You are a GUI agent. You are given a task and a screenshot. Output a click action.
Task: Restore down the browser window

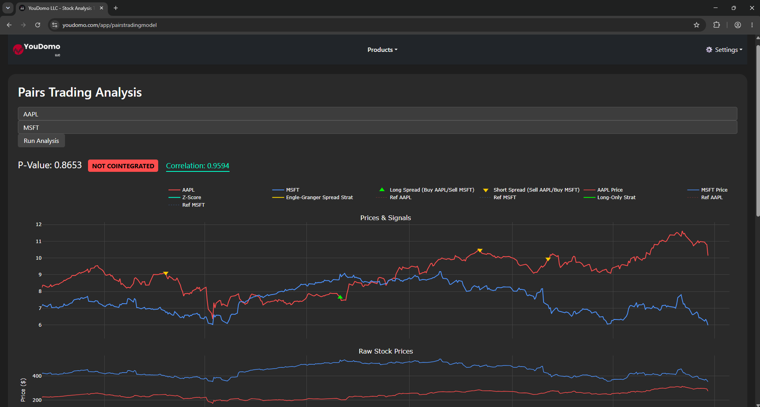pos(734,8)
